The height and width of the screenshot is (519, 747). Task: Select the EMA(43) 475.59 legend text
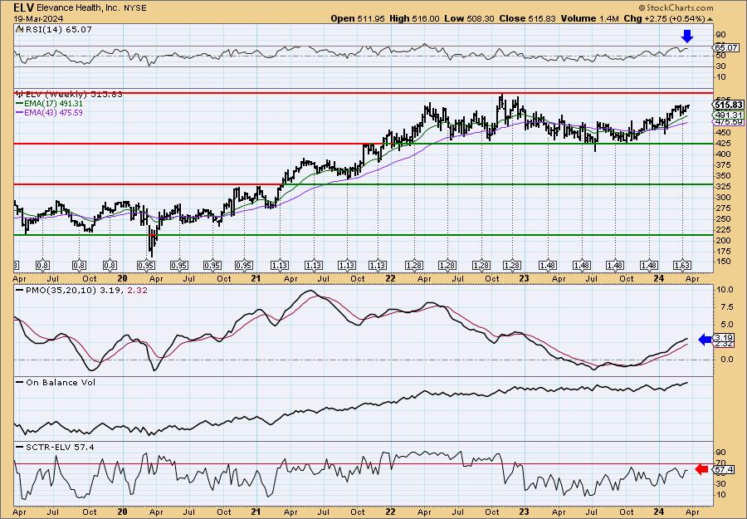coord(53,112)
